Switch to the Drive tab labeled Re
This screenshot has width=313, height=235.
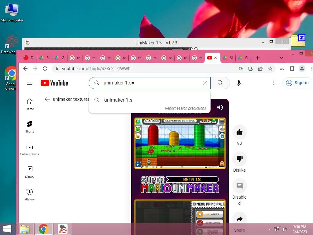pyautogui.click(x=44, y=58)
